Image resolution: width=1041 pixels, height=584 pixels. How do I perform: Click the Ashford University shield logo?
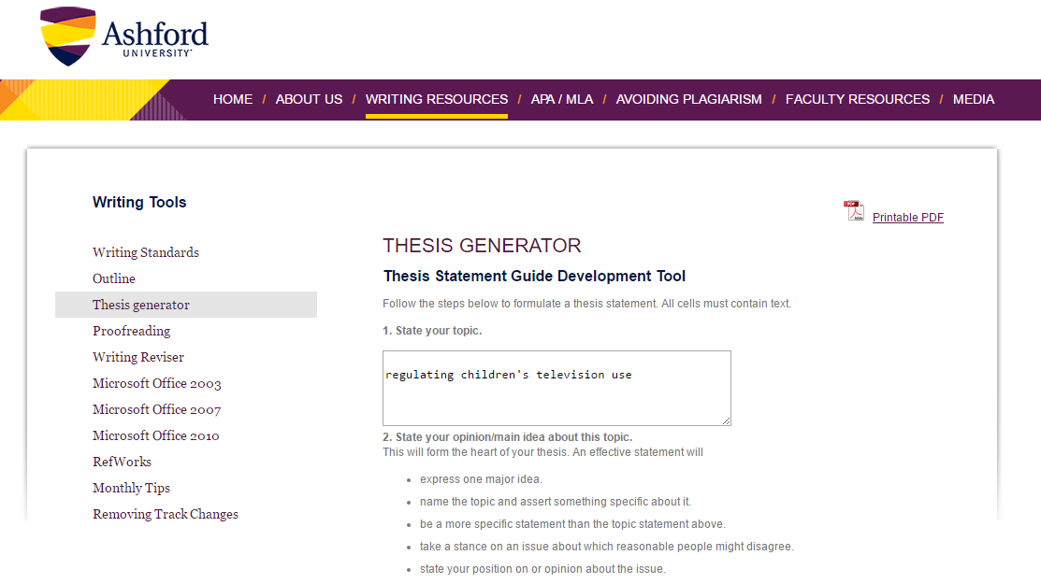point(68,36)
